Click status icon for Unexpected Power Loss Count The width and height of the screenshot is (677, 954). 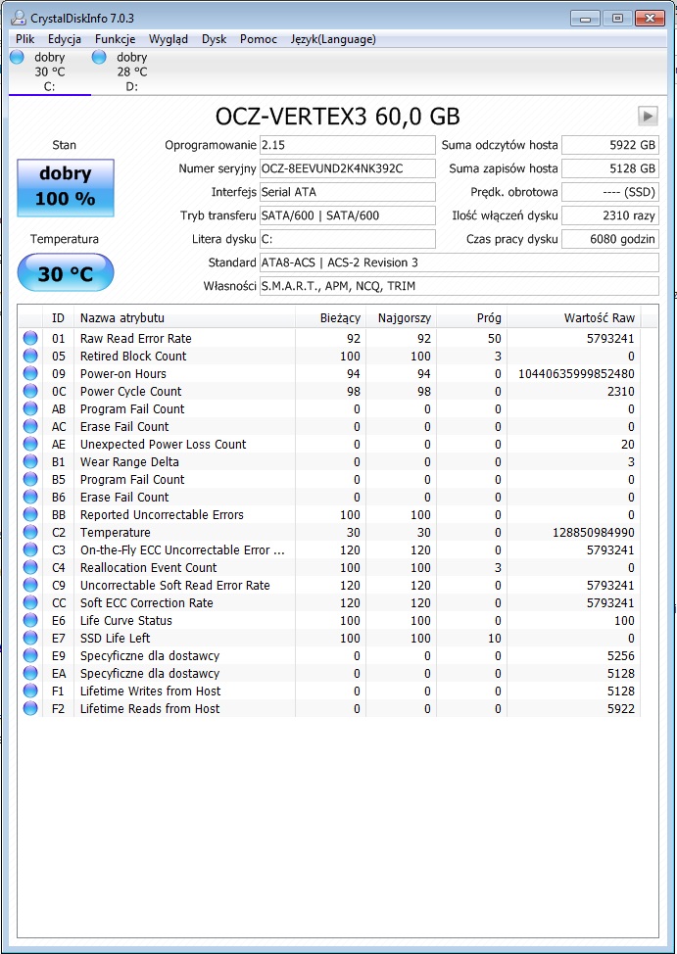coord(30,444)
